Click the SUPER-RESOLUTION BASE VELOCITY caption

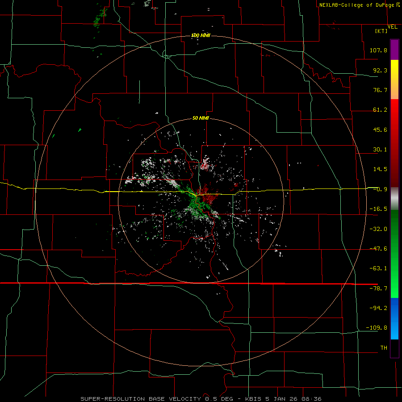coord(141,399)
